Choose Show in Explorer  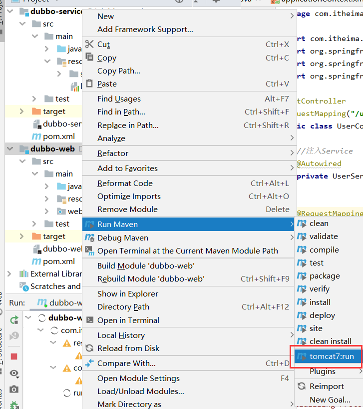point(188,294)
